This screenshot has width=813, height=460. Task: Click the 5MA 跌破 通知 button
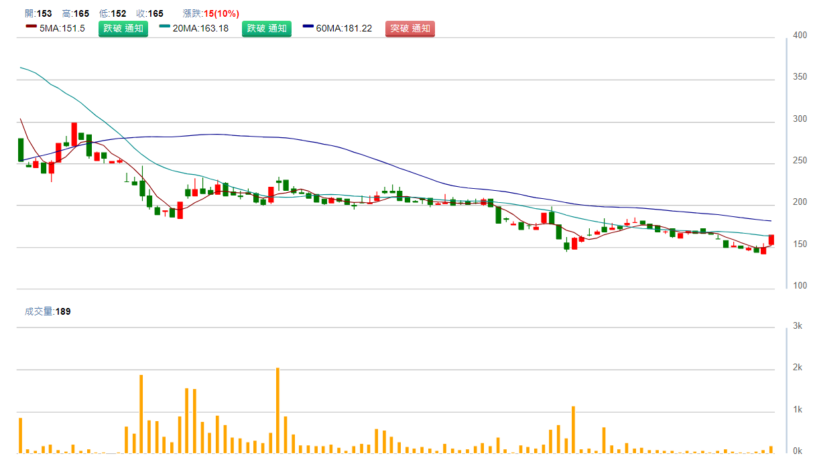tap(123, 28)
